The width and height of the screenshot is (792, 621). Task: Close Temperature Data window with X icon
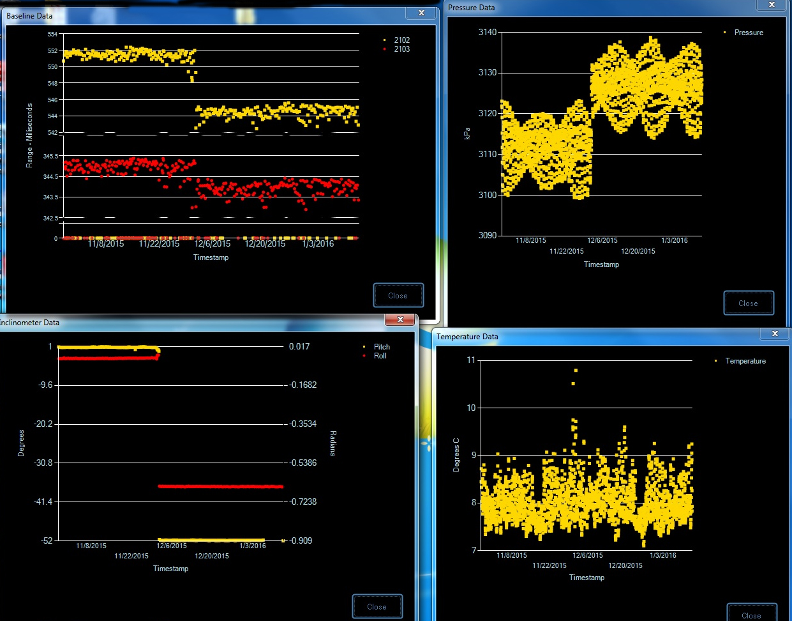click(x=775, y=333)
